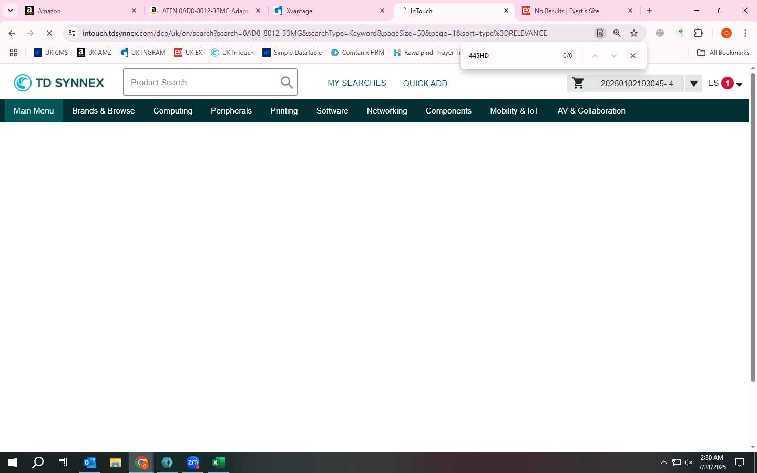Screen dimensions: 757x473
Task: Open UK EX bookmark
Action: tap(188, 53)
